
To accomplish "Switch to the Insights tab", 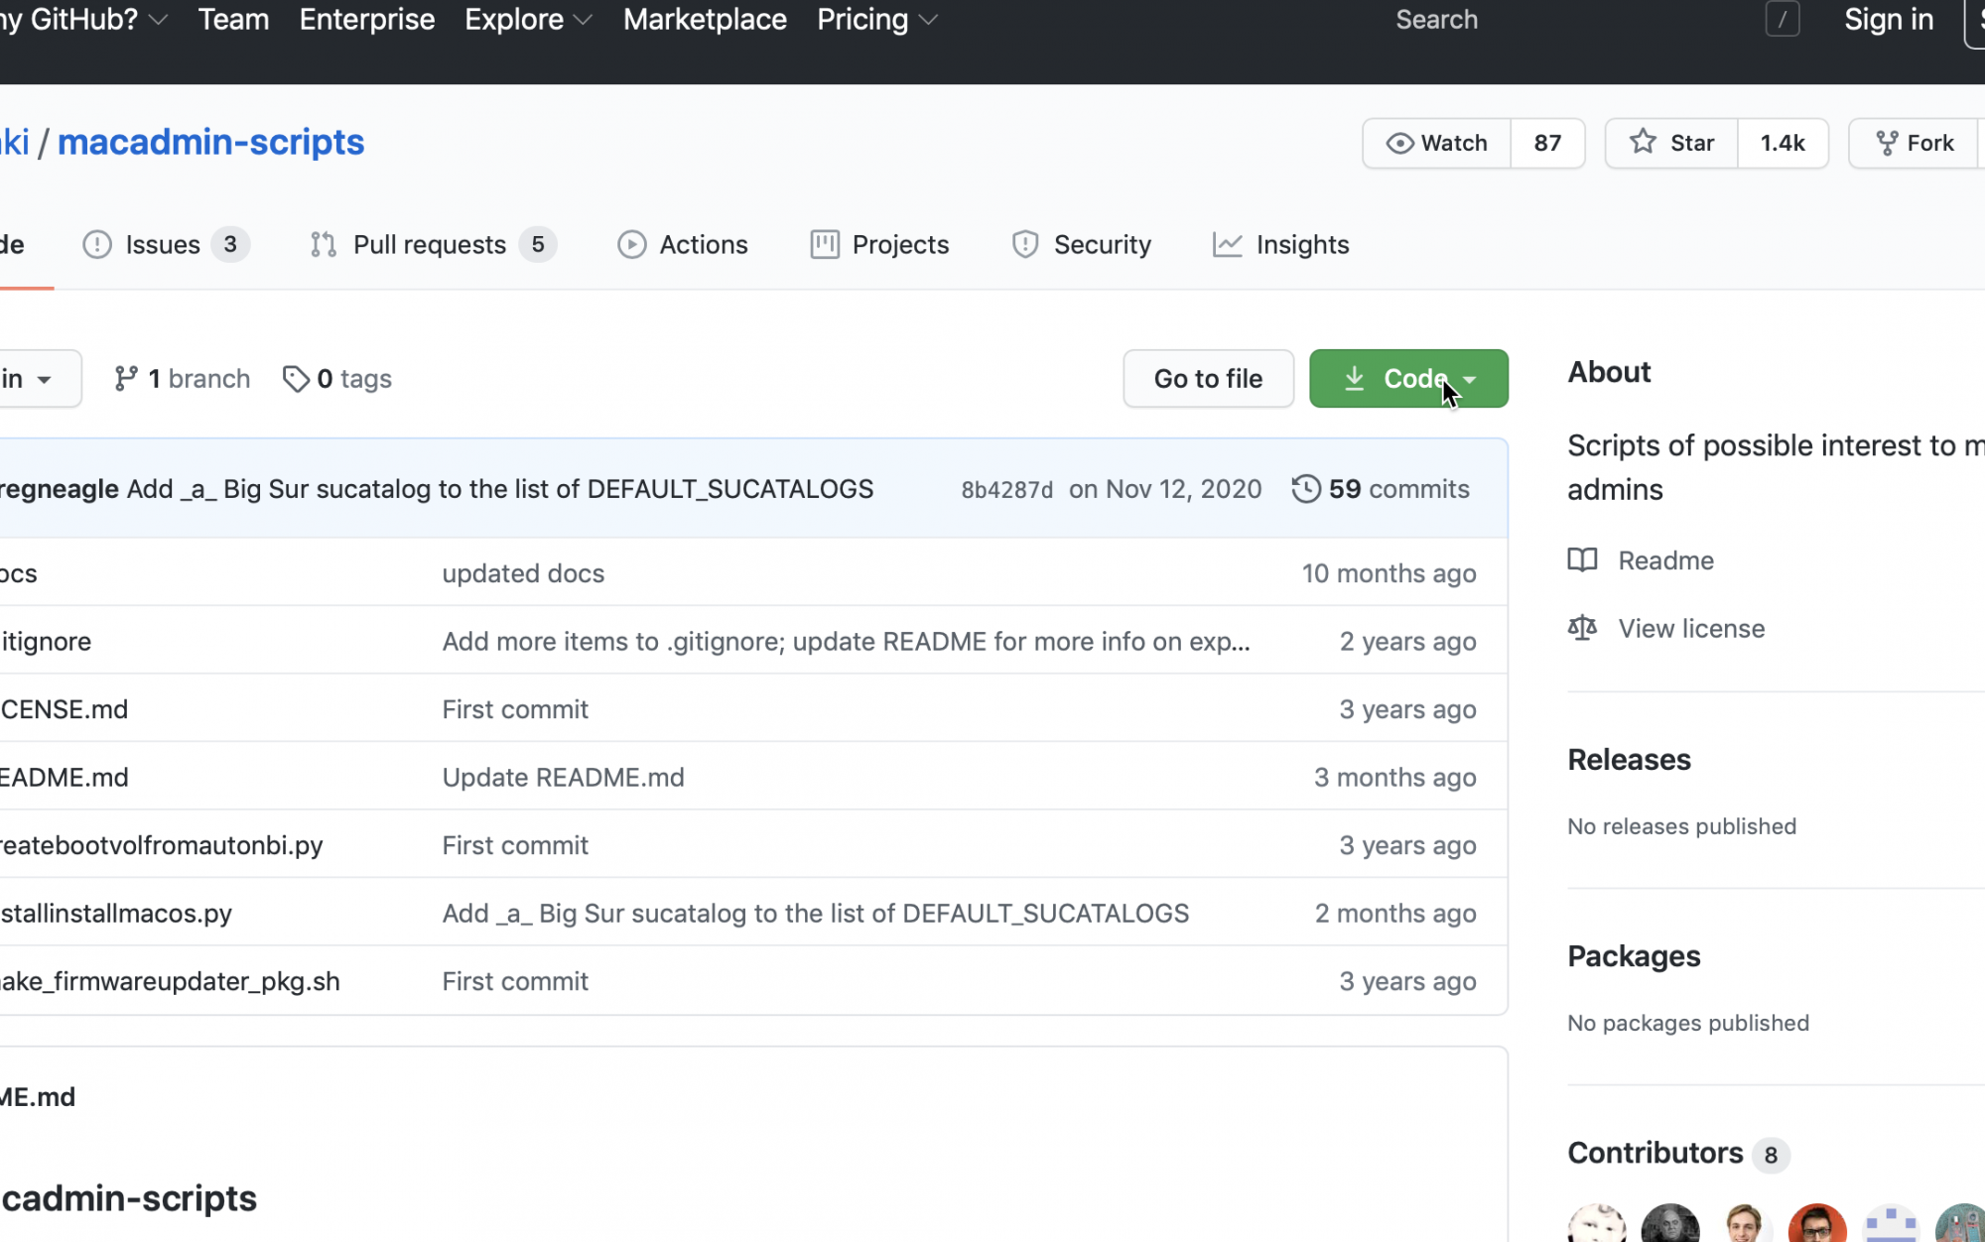I will coord(1280,244).
